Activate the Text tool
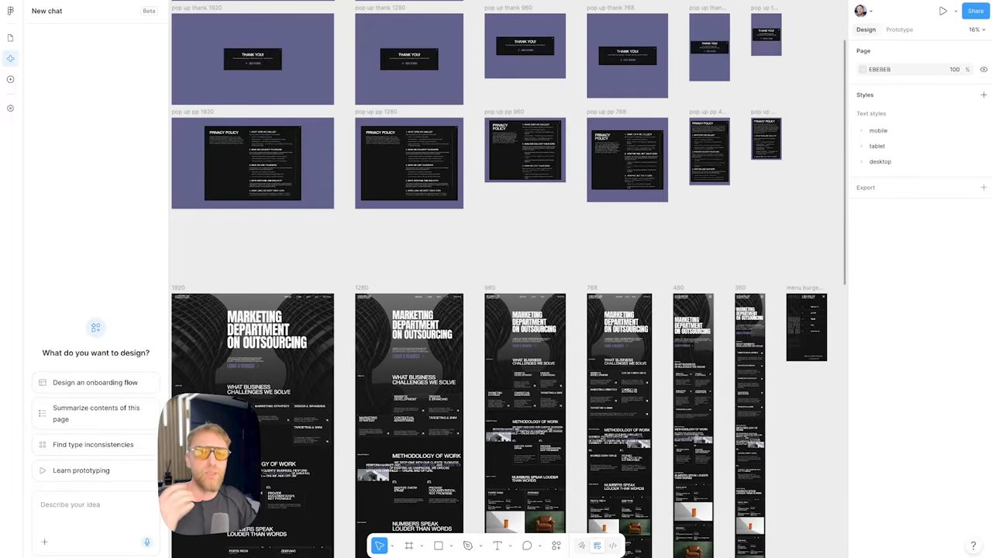 click(x=497, y=546)
